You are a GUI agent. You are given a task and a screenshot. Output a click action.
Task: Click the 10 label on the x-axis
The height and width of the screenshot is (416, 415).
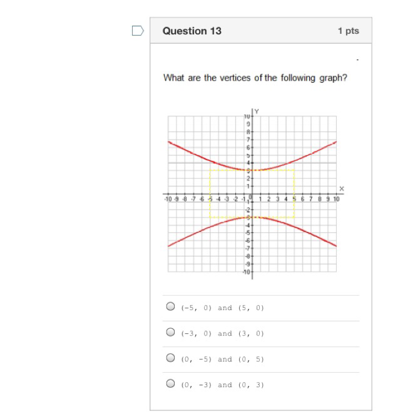pyautogui.click(x=336, y=199)
